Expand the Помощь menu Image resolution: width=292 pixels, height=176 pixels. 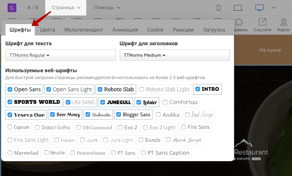click(x=107, y=8)
